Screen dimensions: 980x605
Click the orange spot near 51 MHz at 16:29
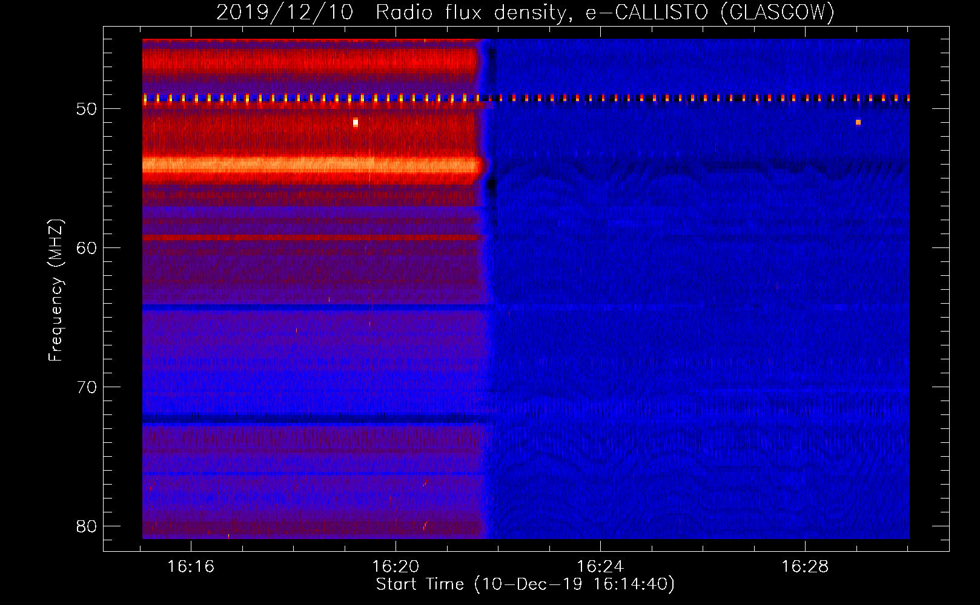[858, 122]
